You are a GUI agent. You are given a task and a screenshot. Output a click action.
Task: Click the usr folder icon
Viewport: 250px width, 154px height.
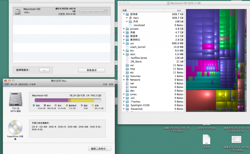(127, 43)
